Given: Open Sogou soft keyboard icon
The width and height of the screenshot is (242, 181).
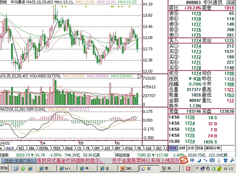Looking at the screenshot, I should point(212,160).
